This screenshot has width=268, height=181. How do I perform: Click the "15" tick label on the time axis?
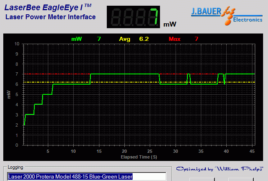coord(99,151)
